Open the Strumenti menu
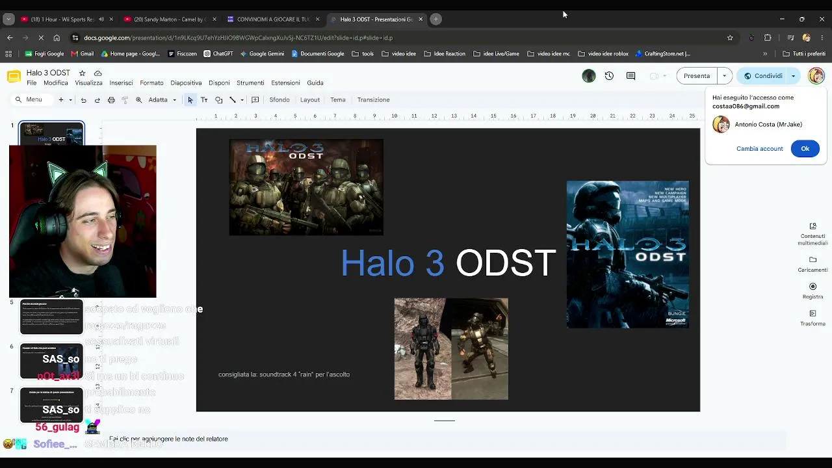Image resolution: width=832 pixels, height=468 pixels. [250, 83]
